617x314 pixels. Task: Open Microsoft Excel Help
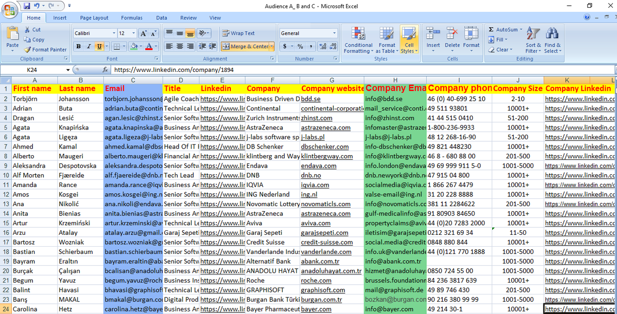586,17
